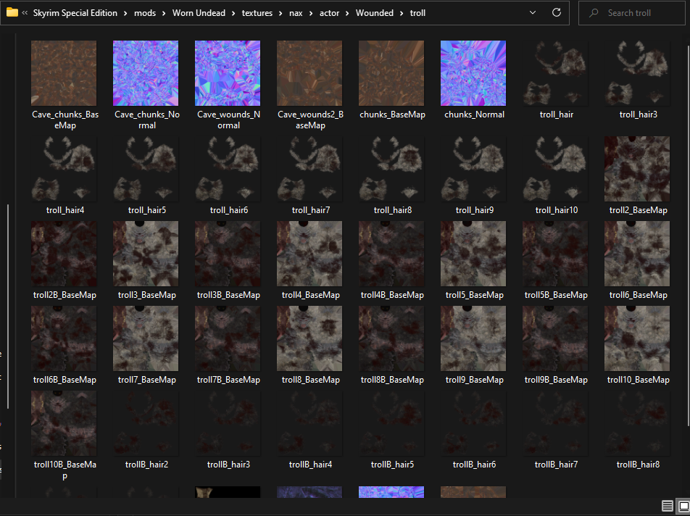Select troll7_BaseMap texture
Viewport: 690px width, 516px height.
[146, 345]
